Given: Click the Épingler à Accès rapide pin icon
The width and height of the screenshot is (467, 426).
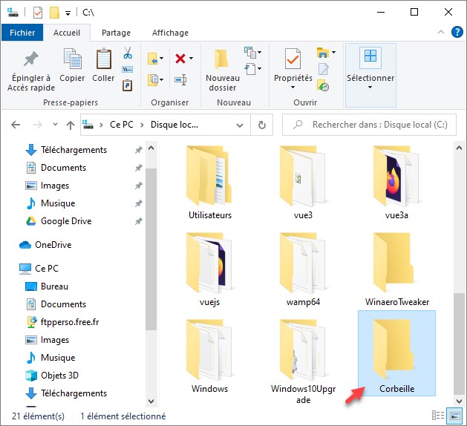Looking at the screenshot, I should [30, 59].
